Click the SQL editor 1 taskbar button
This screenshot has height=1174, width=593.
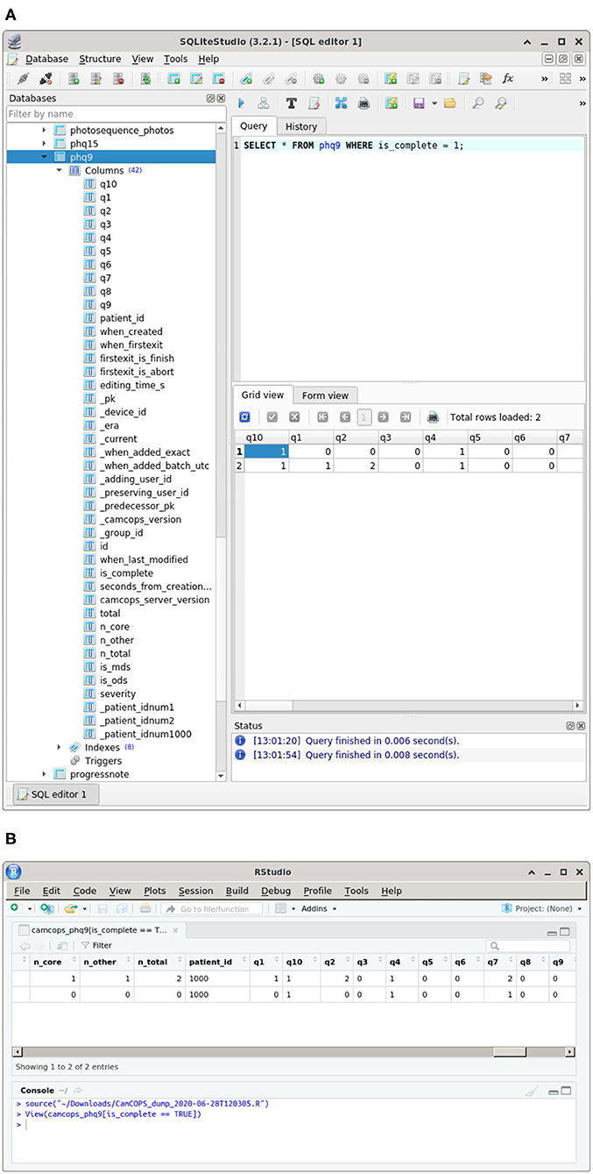pos(58,794)
